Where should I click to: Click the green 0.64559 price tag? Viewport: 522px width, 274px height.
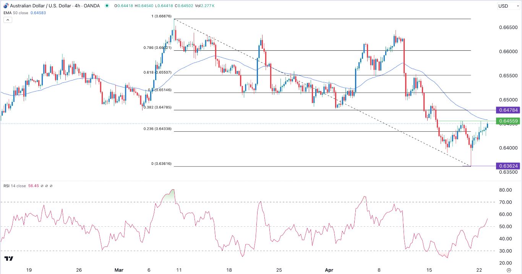(x=509, y=121)
